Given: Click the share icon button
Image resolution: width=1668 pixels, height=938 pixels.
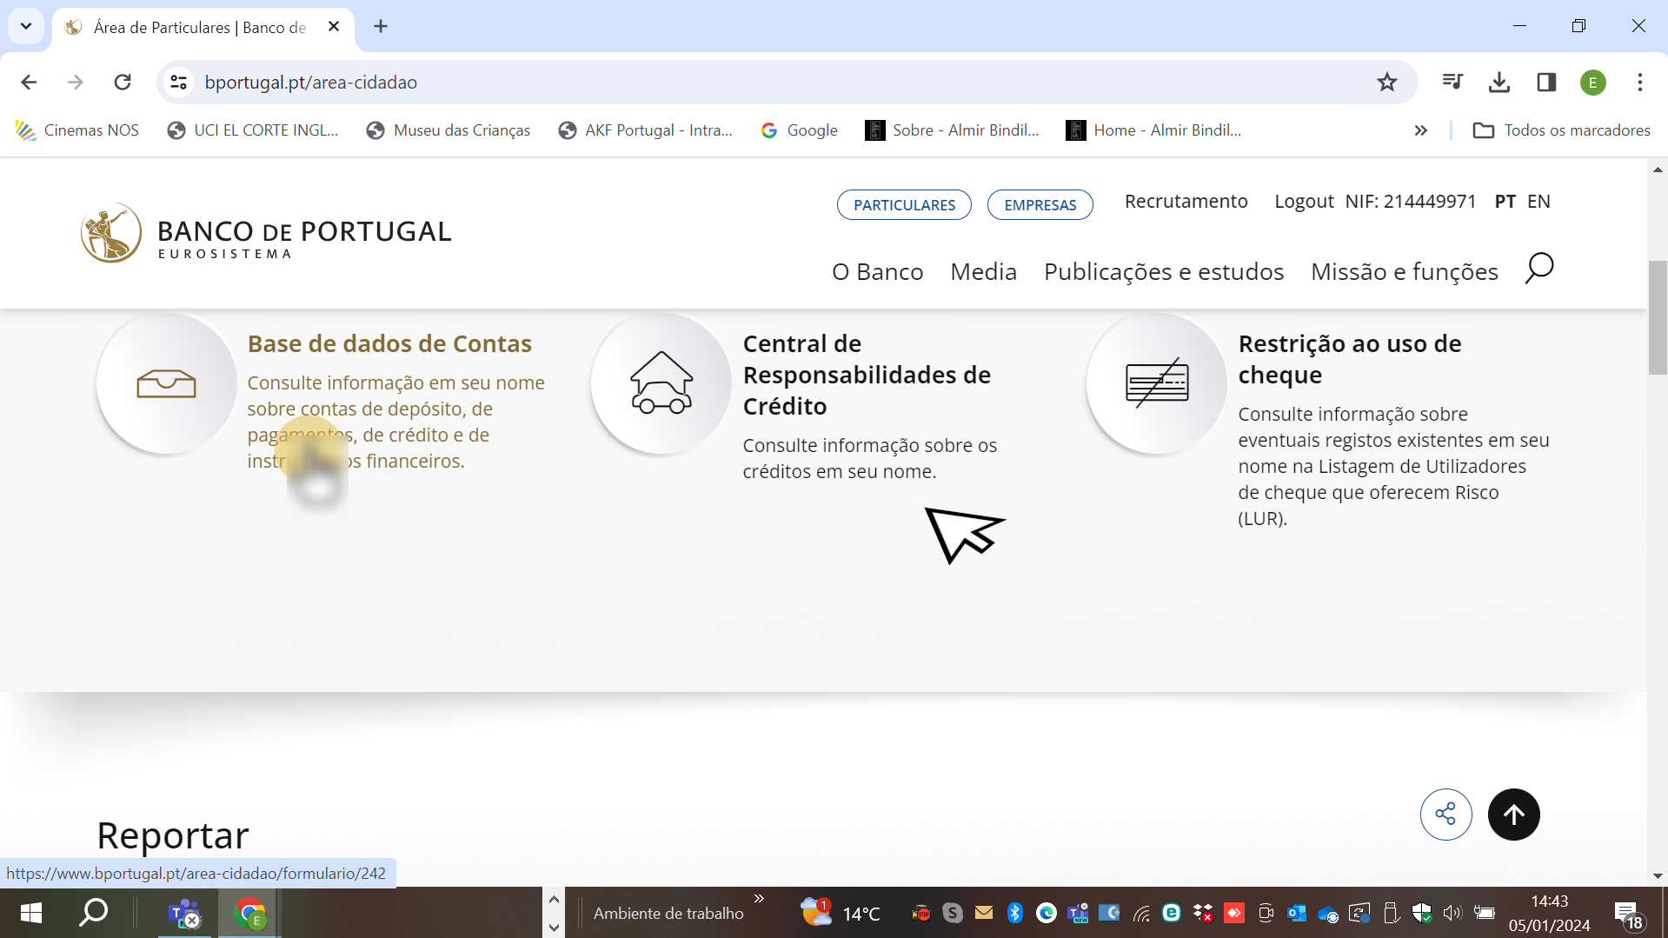Looking at the screenshot, I should coord(1445,815).
